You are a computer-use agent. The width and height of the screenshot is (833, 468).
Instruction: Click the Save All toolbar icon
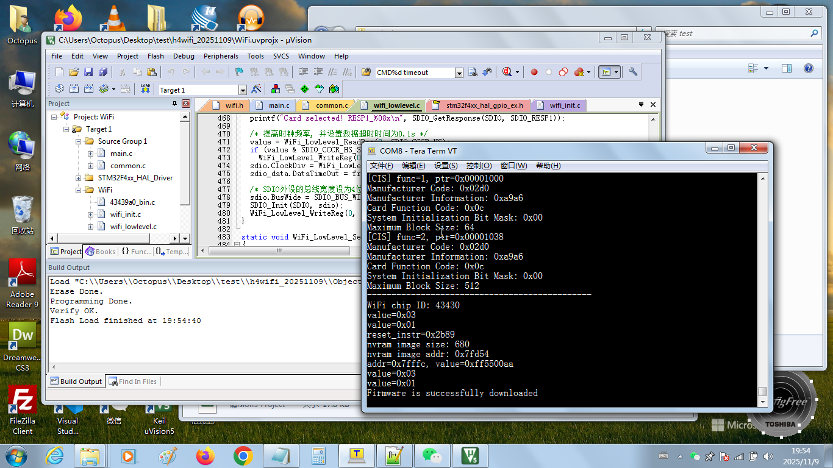coord(102,72)
